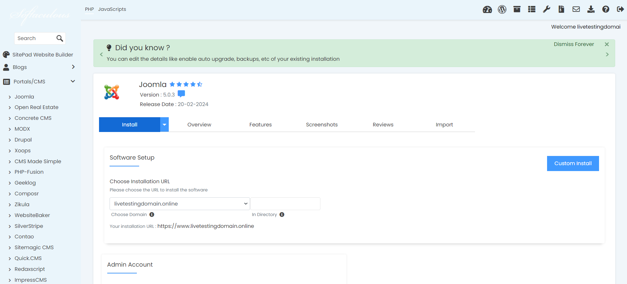Open the Overview tab

tap(199, 125)
